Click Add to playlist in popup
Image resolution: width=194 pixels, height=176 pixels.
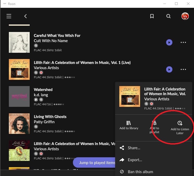(154, 127)
